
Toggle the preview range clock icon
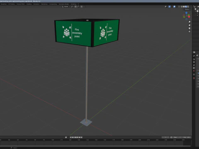point(171,137)
